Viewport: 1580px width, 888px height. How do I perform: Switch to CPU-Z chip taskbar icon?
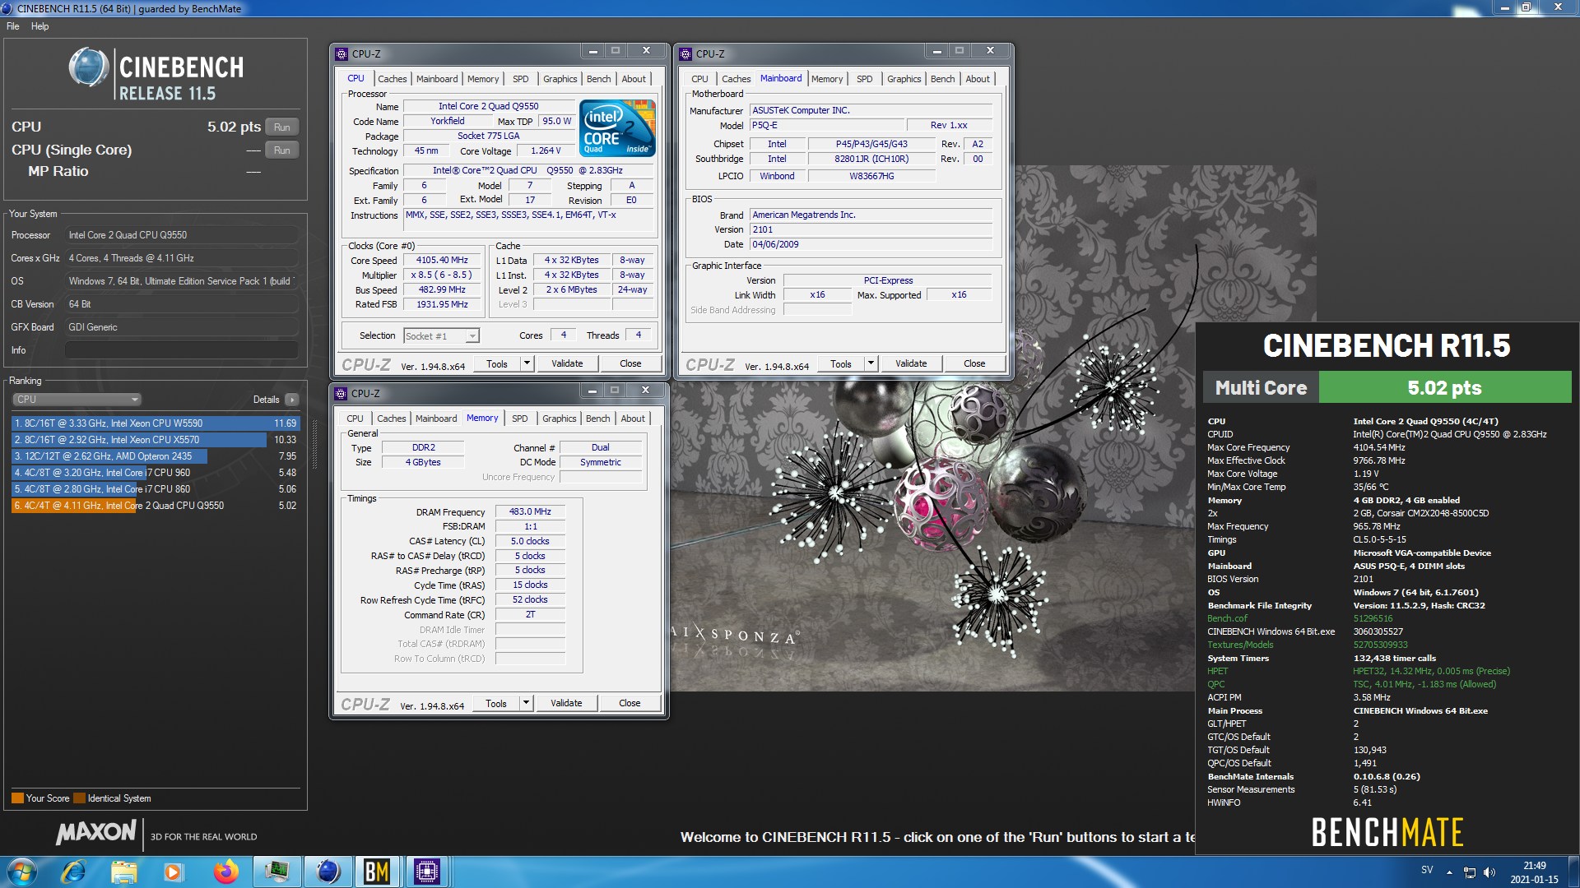427,872
